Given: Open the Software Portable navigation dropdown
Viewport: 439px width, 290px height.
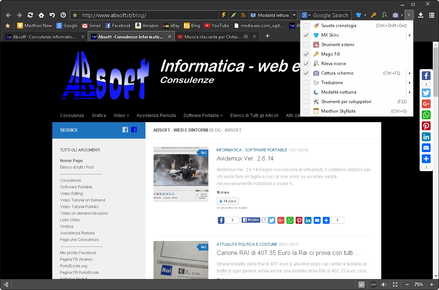Looking at the screenshot, I should tap(203, 116).
